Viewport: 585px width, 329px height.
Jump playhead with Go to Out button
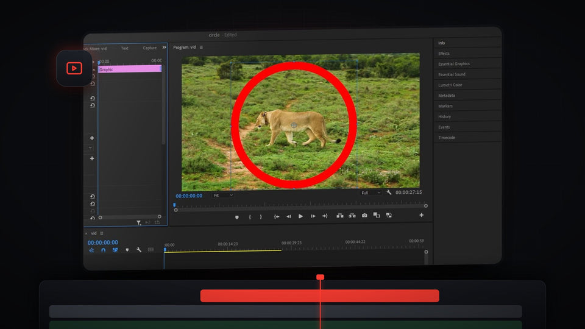(325, 216)
